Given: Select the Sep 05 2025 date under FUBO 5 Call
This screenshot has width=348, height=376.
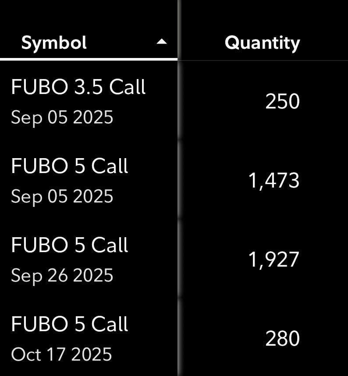Looking at the screenshot, I should pos(62,197).
